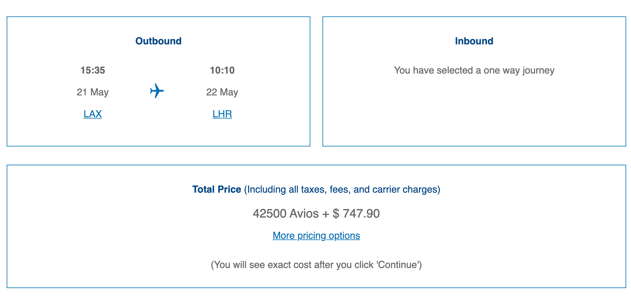Click the plus sign in the total price

tap(326, 214)
